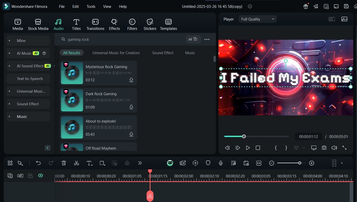Select the Music filter chip
The image size is (357, 202).
[x=190, y=53]
